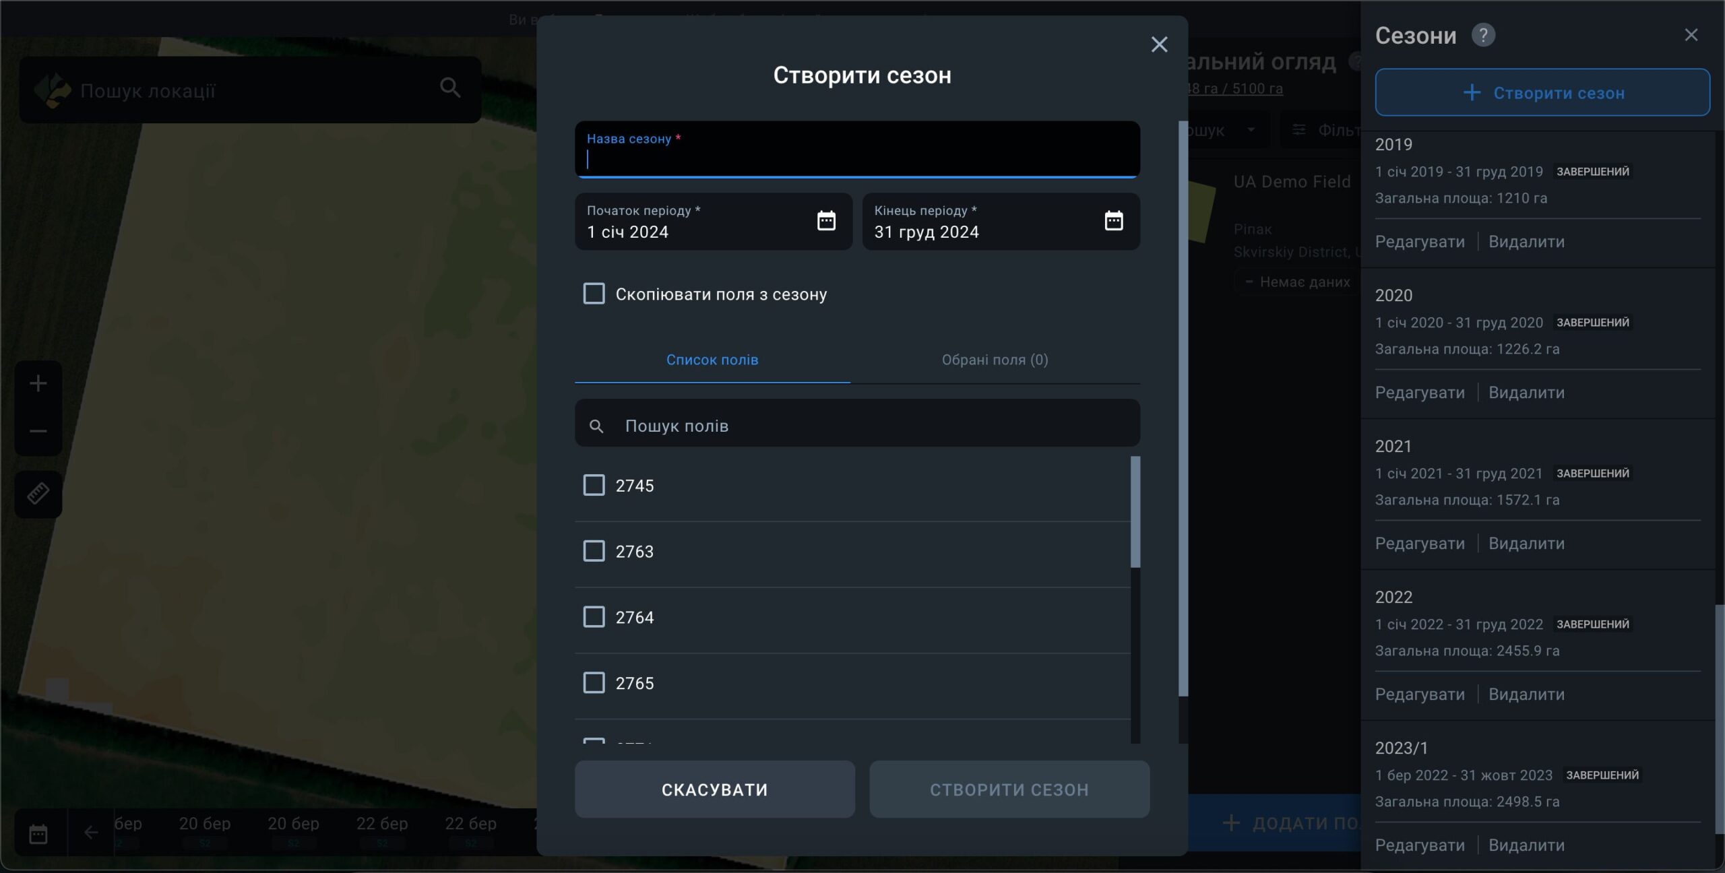This screenshot has height=873, width=1725.
Task: Click the СКАСУВАТИ button
Action: click(x=714, y=789)
